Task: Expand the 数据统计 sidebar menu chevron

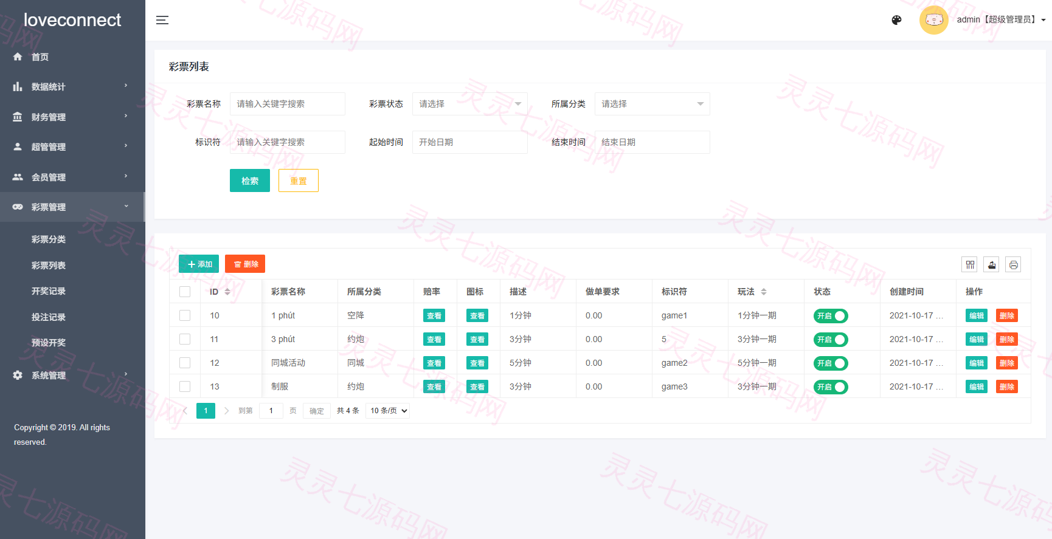Action: [126, 86]
